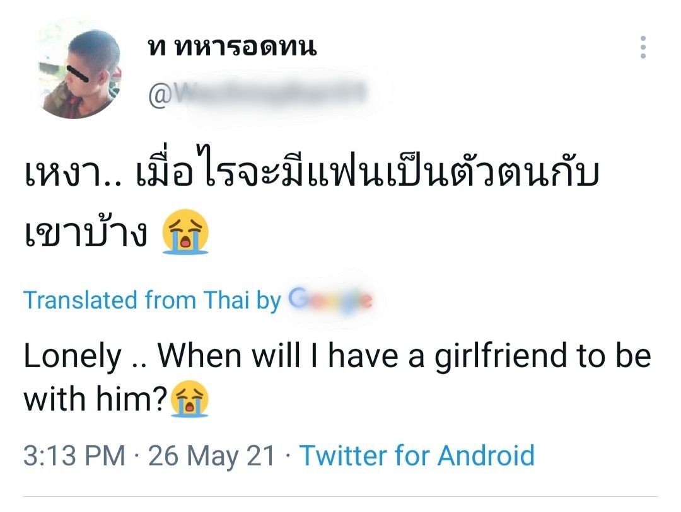
Task: Click the word 'Lonely' in the translation
Action: pos(72,356)
